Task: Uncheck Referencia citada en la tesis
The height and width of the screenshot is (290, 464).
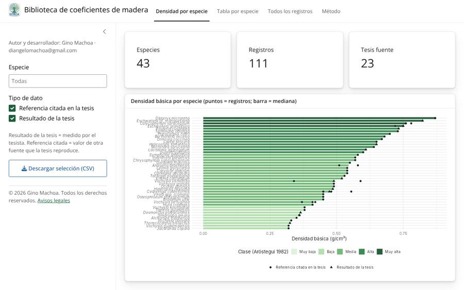Action: (x=12, y=108)
